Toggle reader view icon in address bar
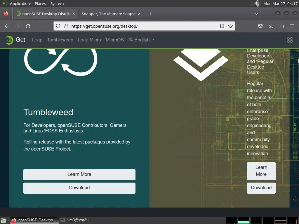The width and height of the screenshot is (299, 224). (x=222, y=26)
